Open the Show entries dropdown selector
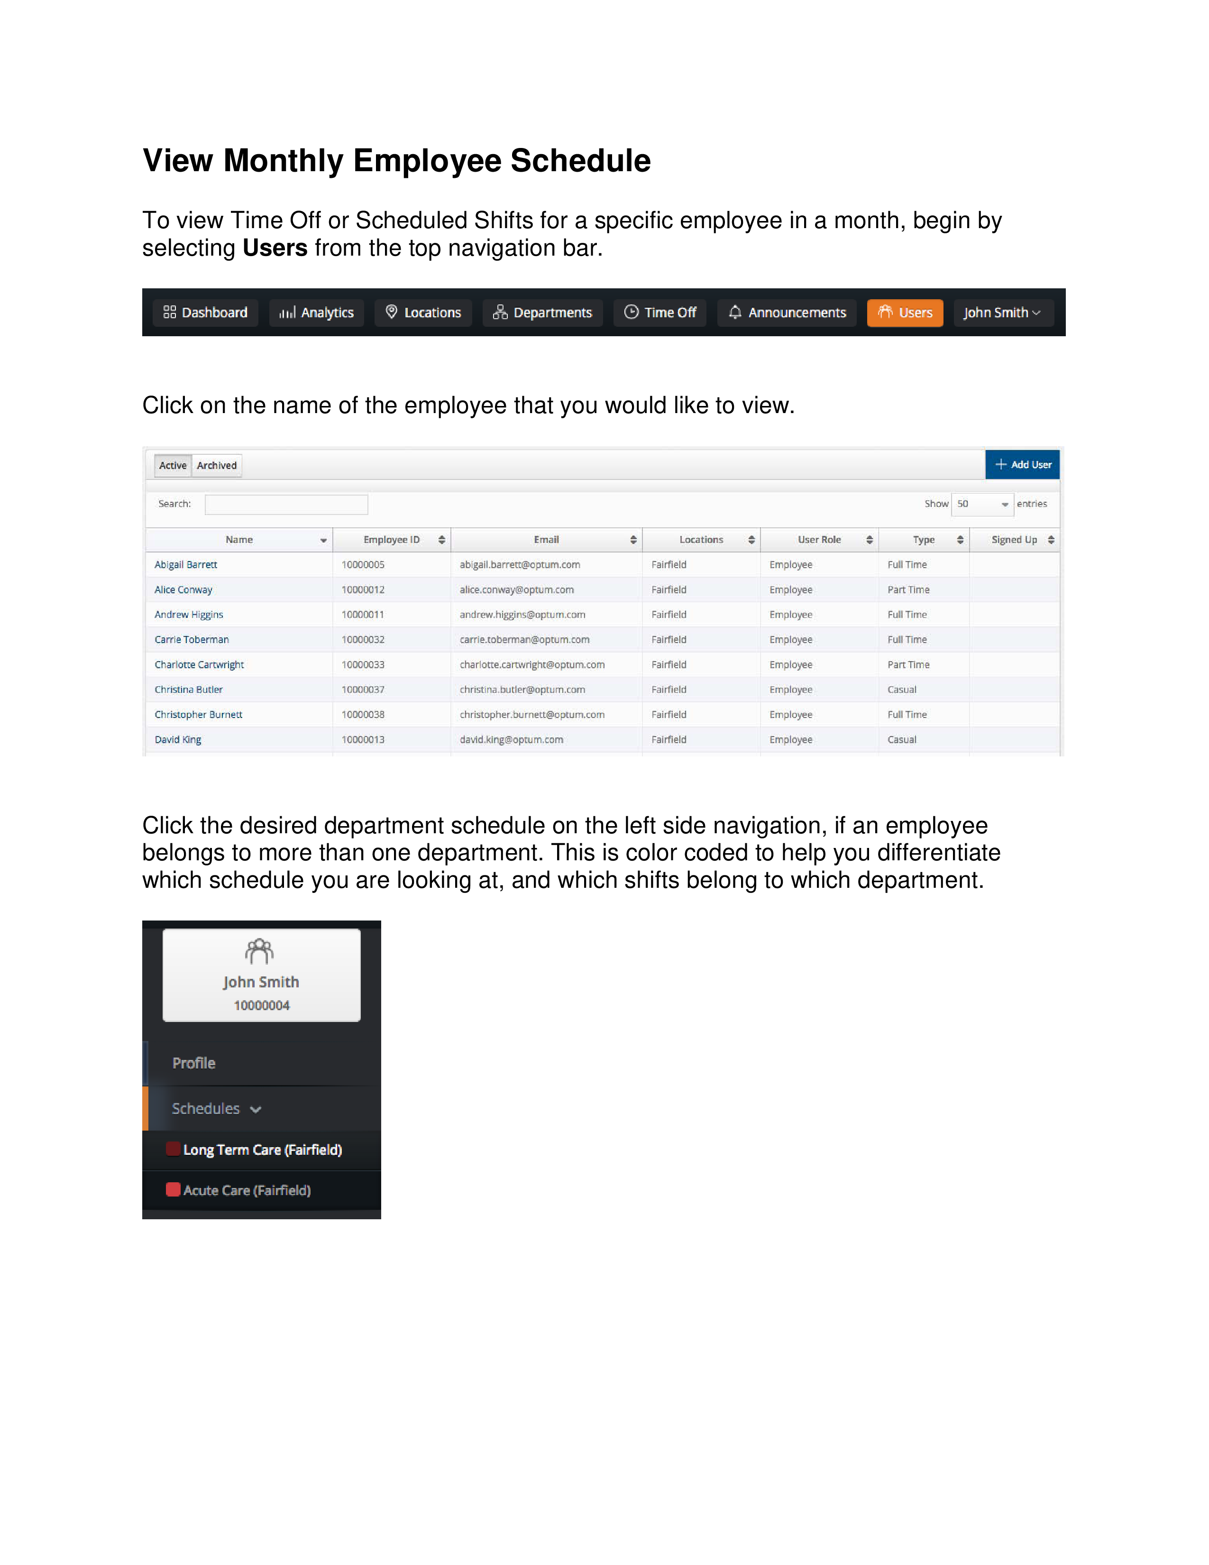 [984, 503]
